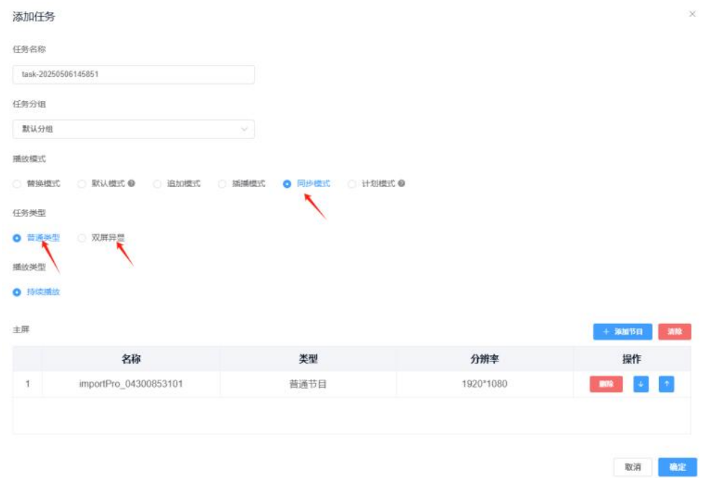The width and height of the screenshot is (705, 478).
Task: Open the 任务分组 dropdown
Action: click(x=134, y=129)
